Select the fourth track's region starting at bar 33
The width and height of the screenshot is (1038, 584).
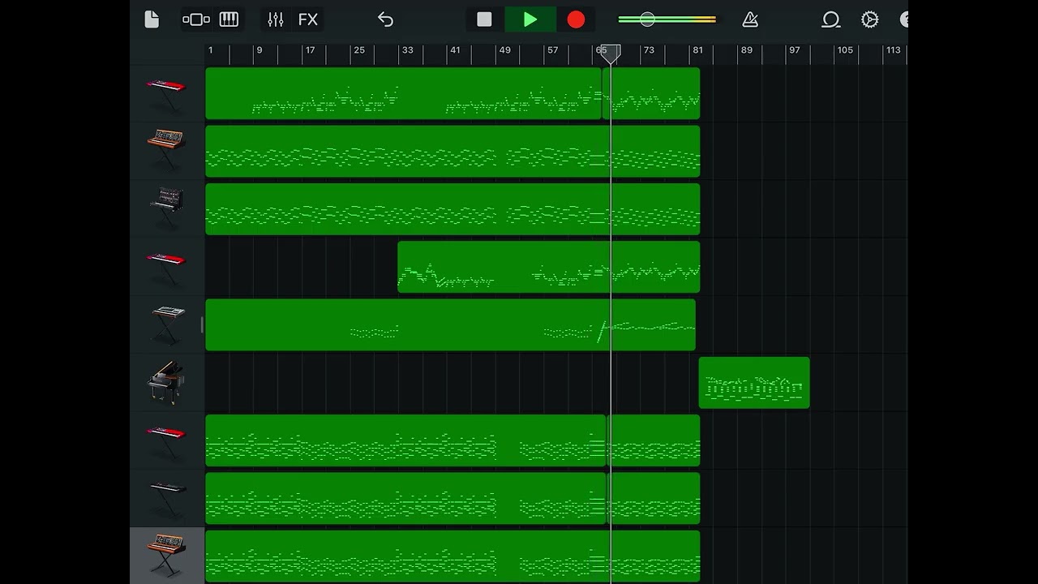point(548,267)
